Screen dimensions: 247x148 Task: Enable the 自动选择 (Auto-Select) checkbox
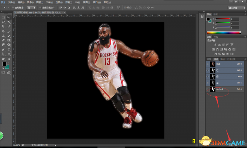point(13,8)
